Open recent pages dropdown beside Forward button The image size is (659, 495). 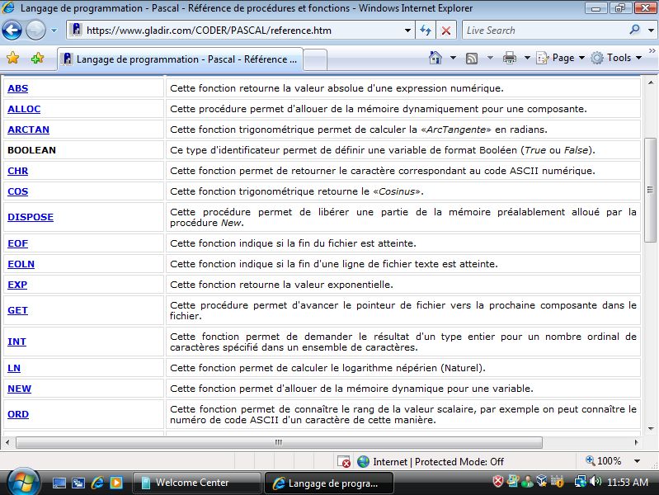(x=54, y=31)
